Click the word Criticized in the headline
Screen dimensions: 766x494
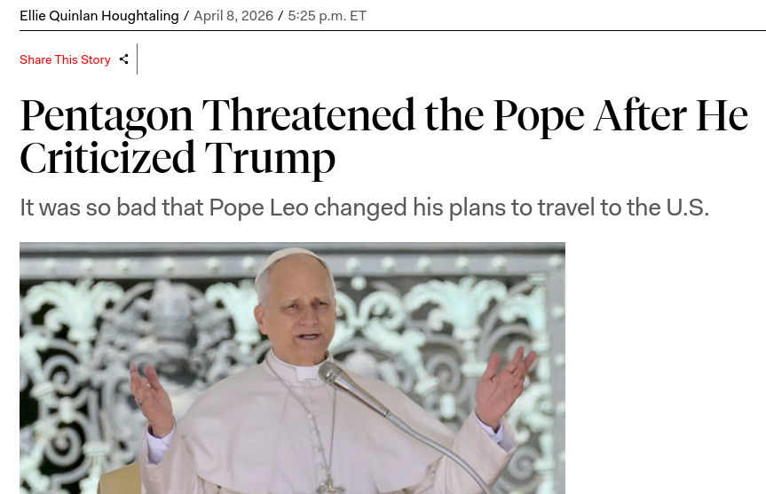point(107,158)
